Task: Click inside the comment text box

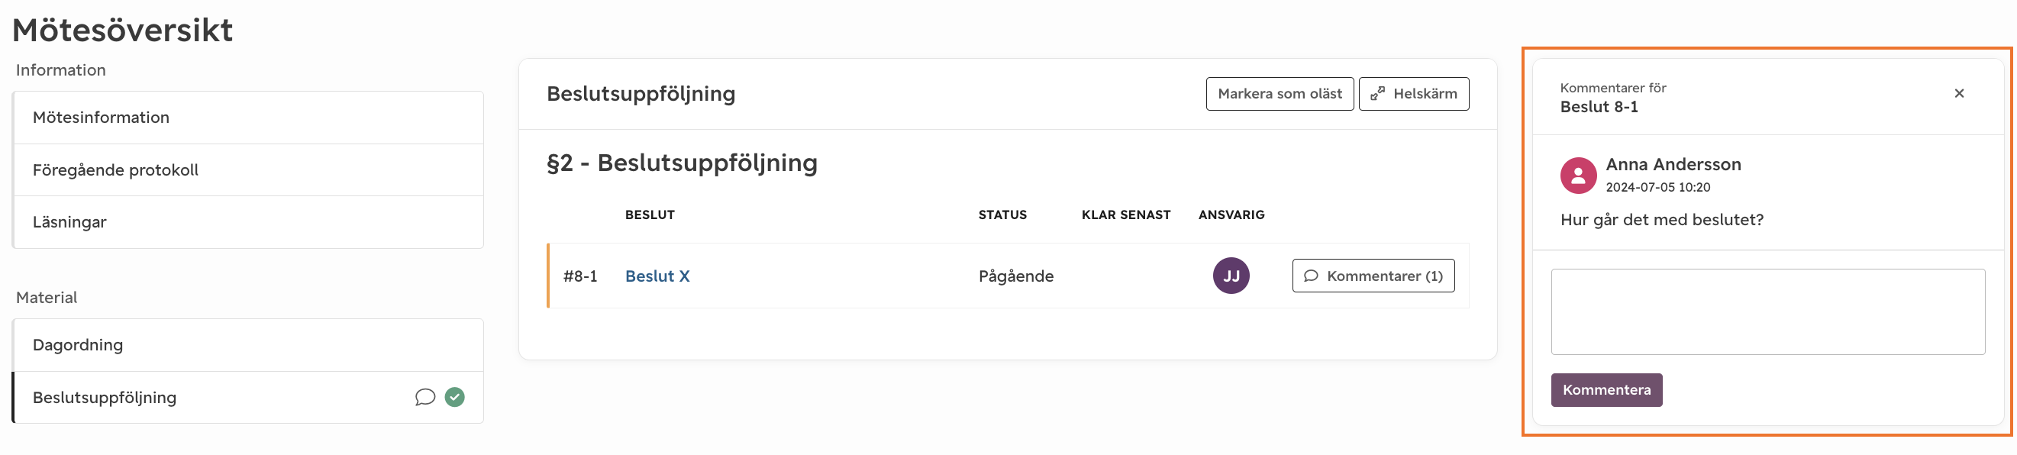Action: coord(1767,311)
